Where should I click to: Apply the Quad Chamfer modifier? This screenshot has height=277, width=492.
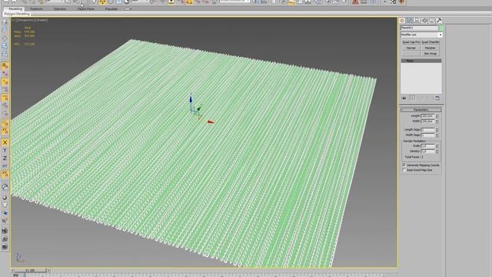430,42
